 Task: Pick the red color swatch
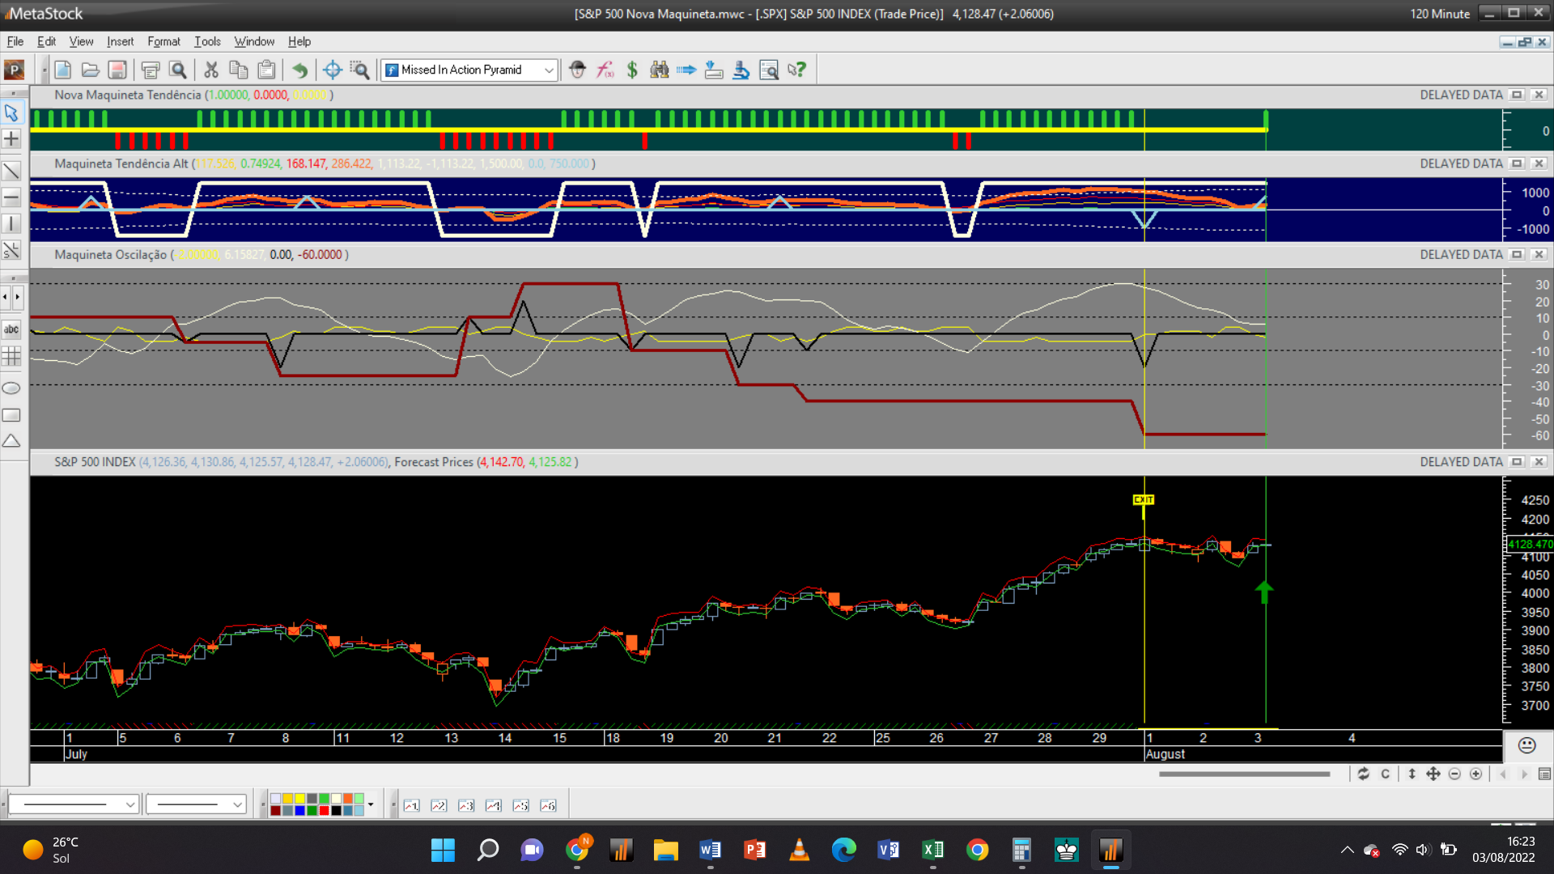pyautogui.click(x=324, y=810)
